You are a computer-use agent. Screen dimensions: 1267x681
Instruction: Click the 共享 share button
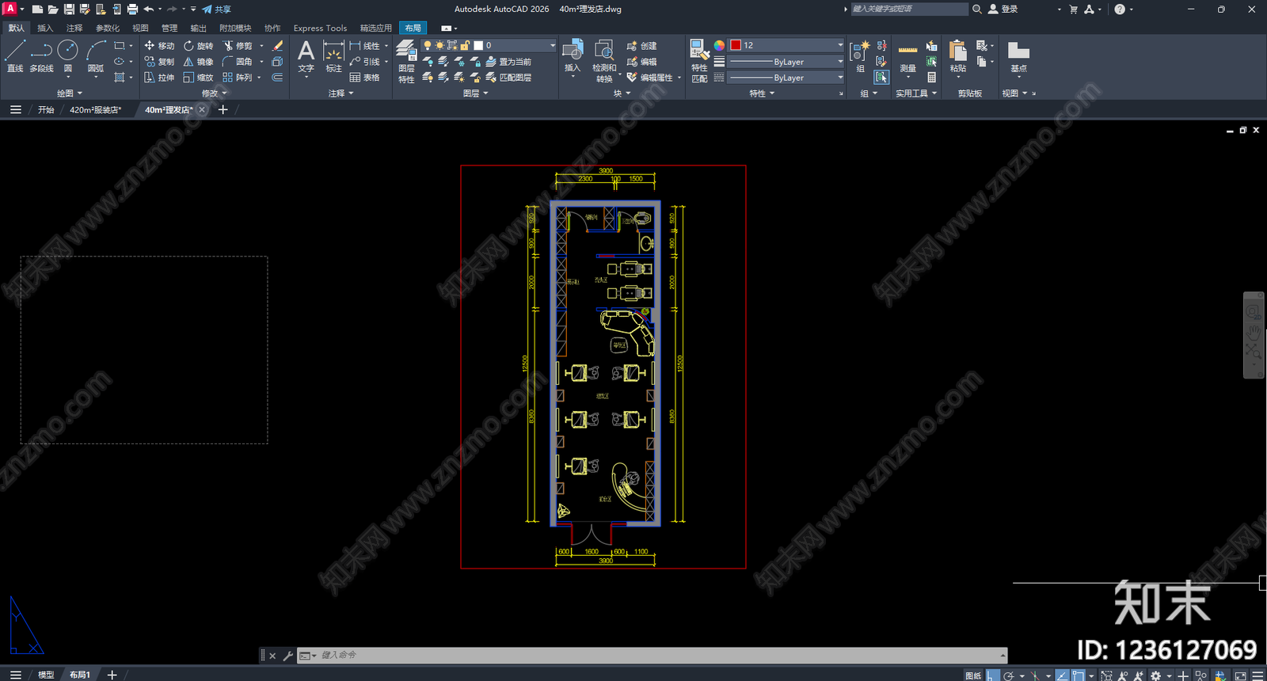[x=216, y=10]
